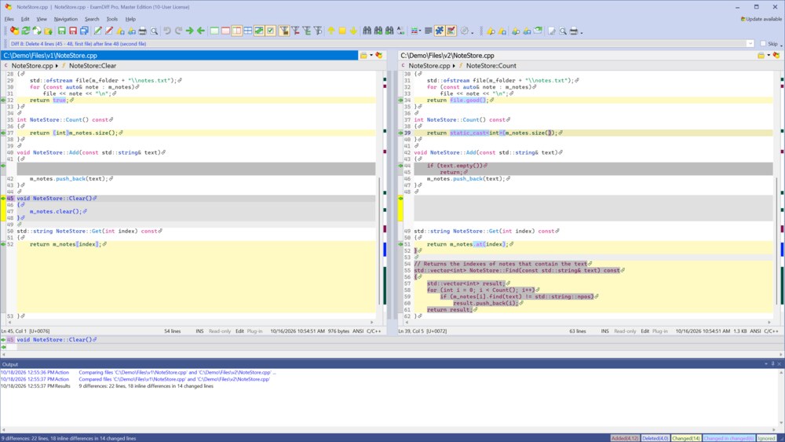Image resolution: width=785 pixels, height=442 pixels.
Task: Expand left file folder browse dropdown arrow
Action: pos(371,56)
